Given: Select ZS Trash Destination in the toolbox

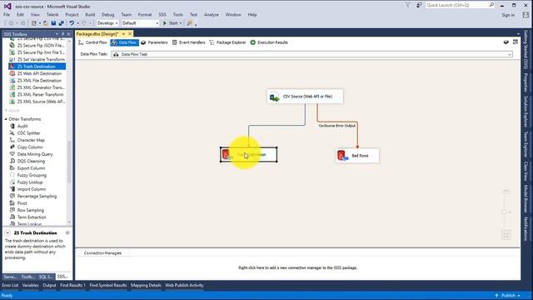Looking at the screenshot, I should click(x=37, y=67).
